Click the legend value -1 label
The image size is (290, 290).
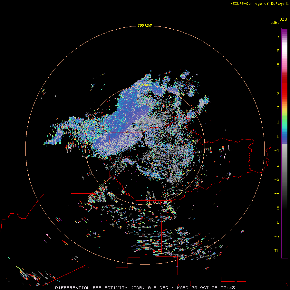click(277, 151)
